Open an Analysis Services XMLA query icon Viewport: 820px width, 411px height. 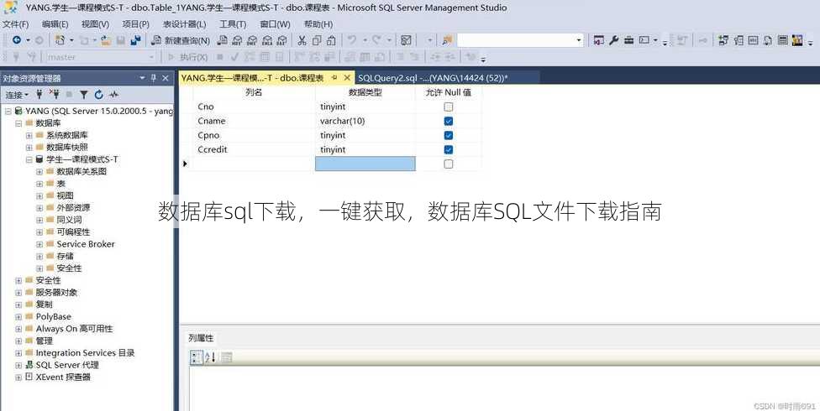click(x=267, y=40)
